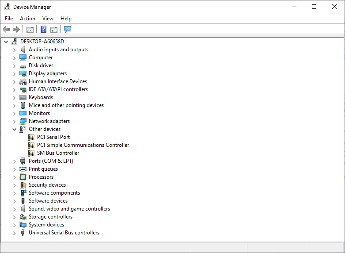Image resolution: width=345 pixels, height=253 pixels.
Task: Toggle the action pane toolbar icon
Action: pyautogui.click(x=54, y=29)
